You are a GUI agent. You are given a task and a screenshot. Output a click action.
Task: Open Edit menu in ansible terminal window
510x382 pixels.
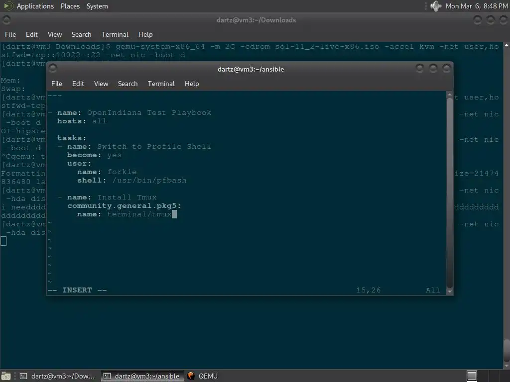pyautogui.click(x=78, y=84)
